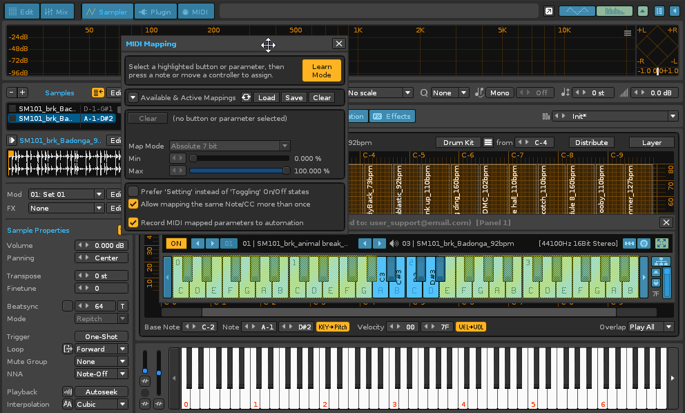Click the Beatsync T button
Screen dimensions: 685x413
pos(122,306)
